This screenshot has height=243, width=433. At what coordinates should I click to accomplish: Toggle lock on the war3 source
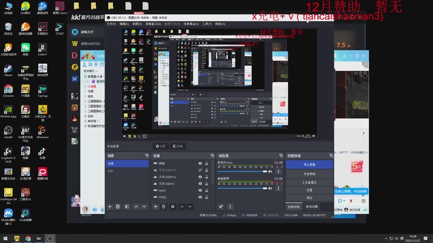pyautogui.click(x=207, y=191)
